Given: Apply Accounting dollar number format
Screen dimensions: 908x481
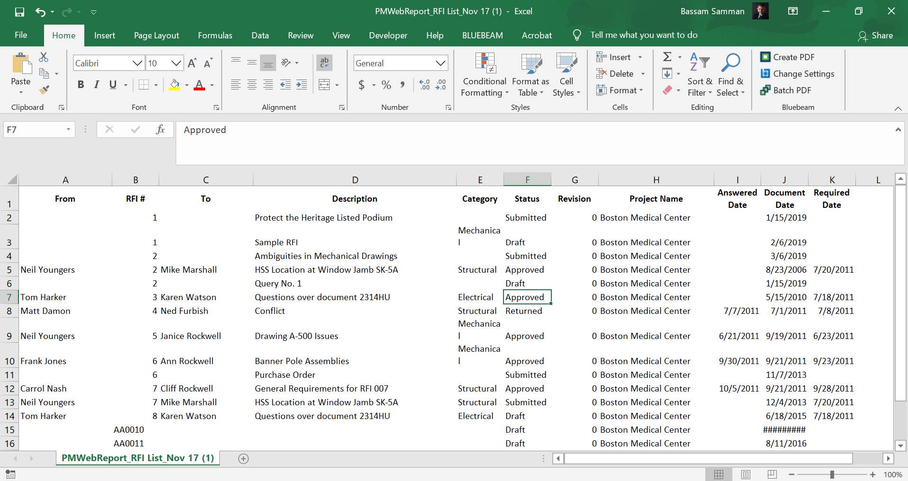Looking at the screenshot, I should point(361,85).
